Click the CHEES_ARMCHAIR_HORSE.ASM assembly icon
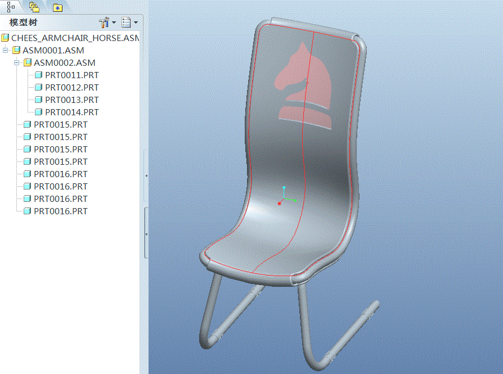503x374 pixels. click(x=5, y=38)
